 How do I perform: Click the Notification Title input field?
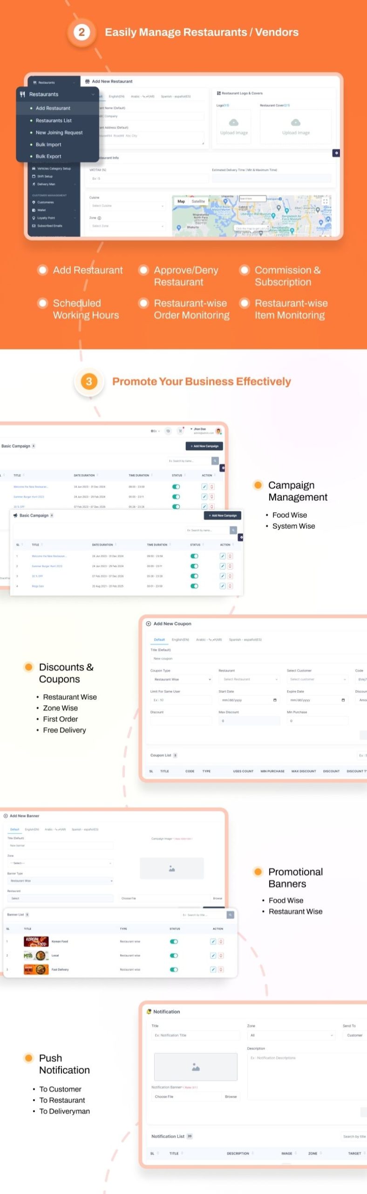pos(196,1035)
